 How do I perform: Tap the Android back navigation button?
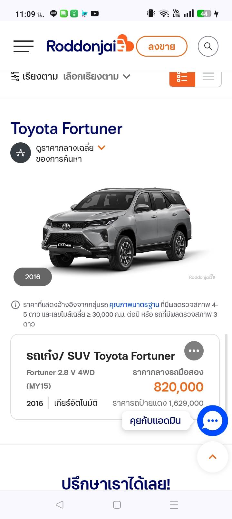tap(60, 505)
